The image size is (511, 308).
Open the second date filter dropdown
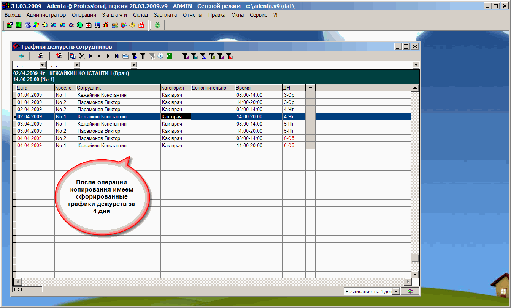76,65
